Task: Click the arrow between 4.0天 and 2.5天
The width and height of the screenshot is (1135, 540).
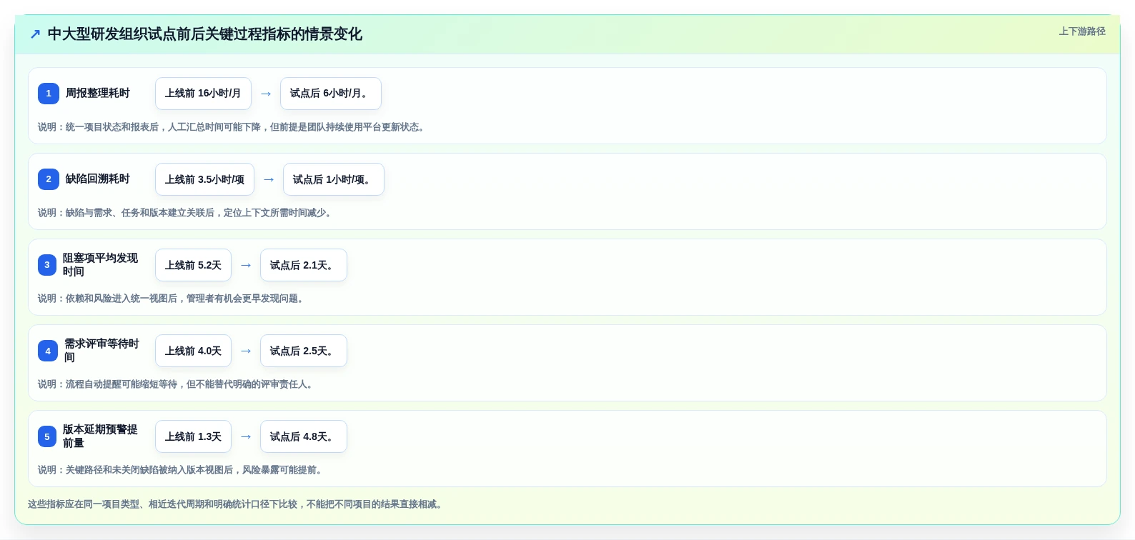Action: [x=246, y=351]
